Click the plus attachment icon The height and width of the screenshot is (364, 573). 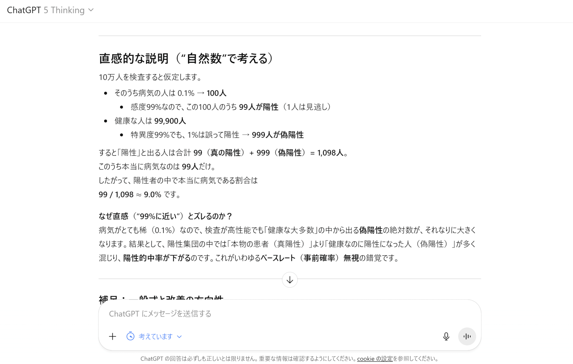(112, 336)
